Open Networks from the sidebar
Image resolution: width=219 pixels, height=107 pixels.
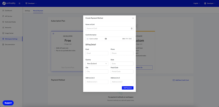click(11, 28)
